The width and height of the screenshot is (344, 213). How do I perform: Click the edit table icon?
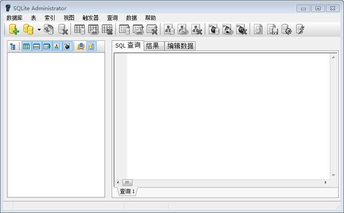(x=93, y=29)
